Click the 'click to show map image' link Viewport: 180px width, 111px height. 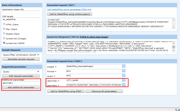[94, 37]
